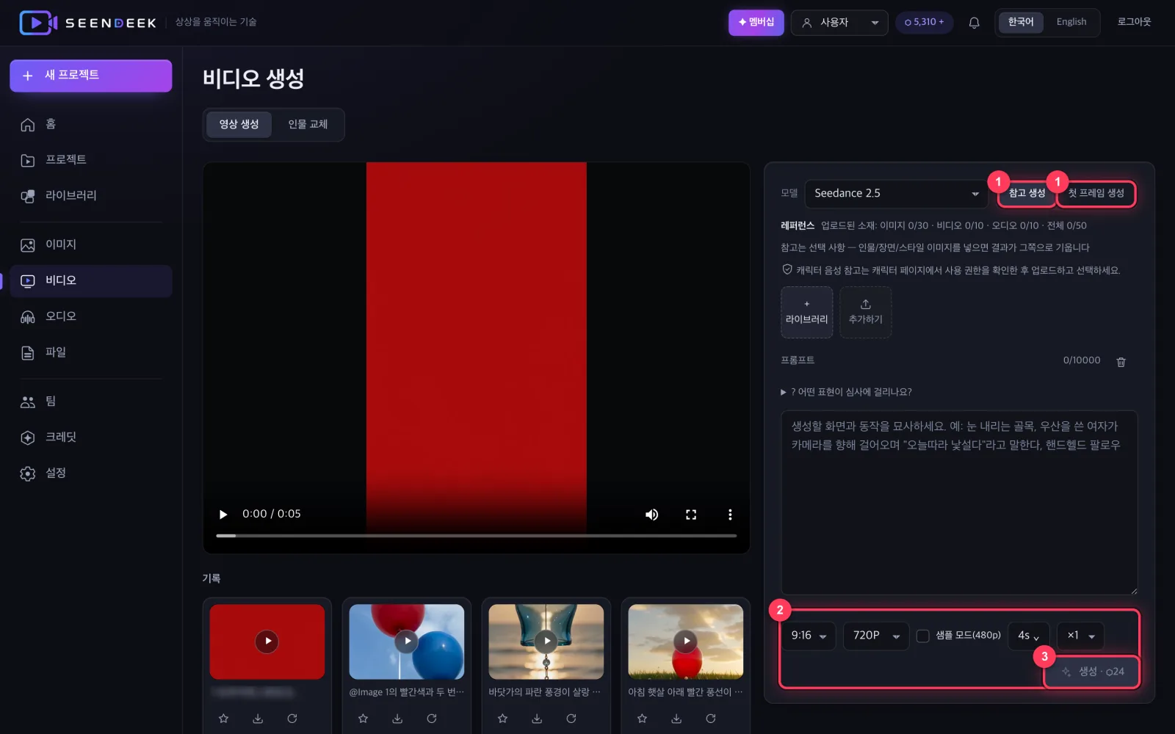Open the ×1 count dropdown
The height and width of the screenshot is (734, 1175).
(x=1080, y=636)
